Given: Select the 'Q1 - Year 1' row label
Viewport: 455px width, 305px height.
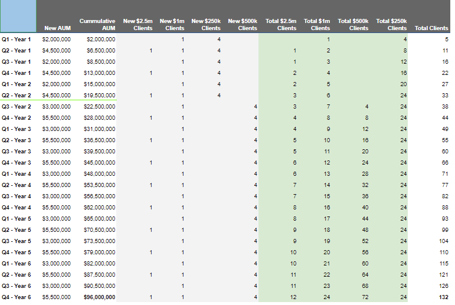Looking at the screenshot, I should tap(17, 40).
